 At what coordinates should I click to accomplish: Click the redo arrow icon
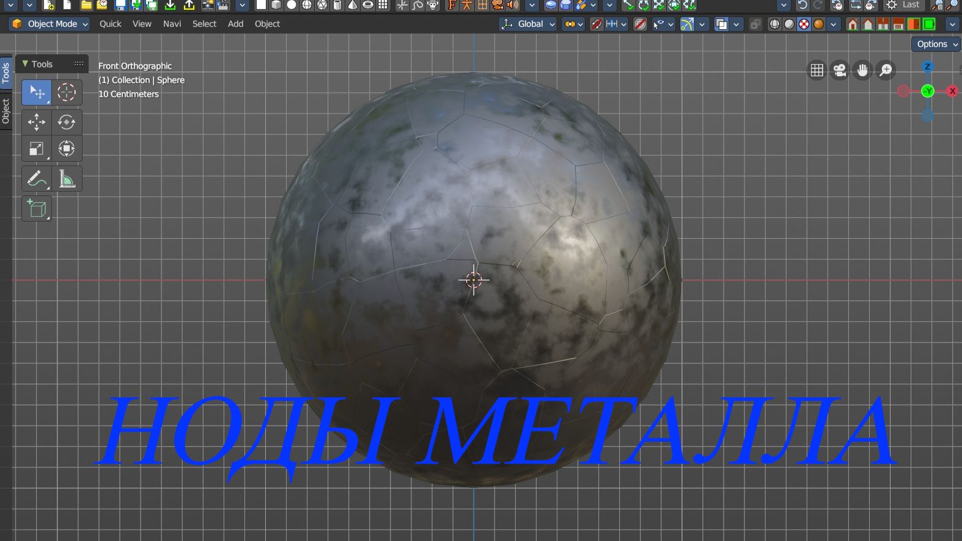(x=818, y=5)
